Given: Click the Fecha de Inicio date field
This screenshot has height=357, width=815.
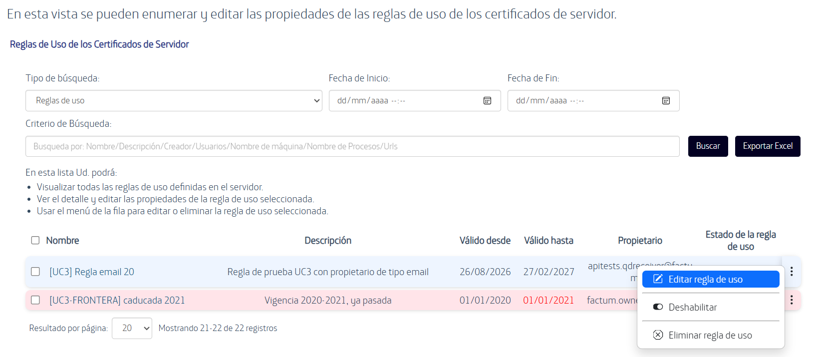Looking at the screenshot, I should tap(415, 101).
